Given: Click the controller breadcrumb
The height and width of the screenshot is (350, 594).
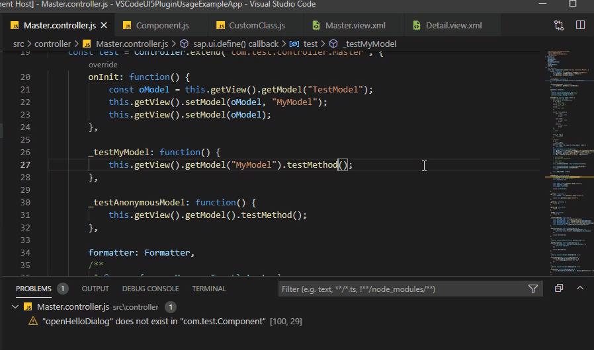Looking at the screenshot, I should pos(52,44).
